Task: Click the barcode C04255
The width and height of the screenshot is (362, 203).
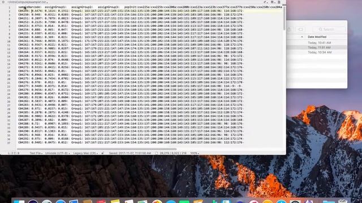Action: 24,33
